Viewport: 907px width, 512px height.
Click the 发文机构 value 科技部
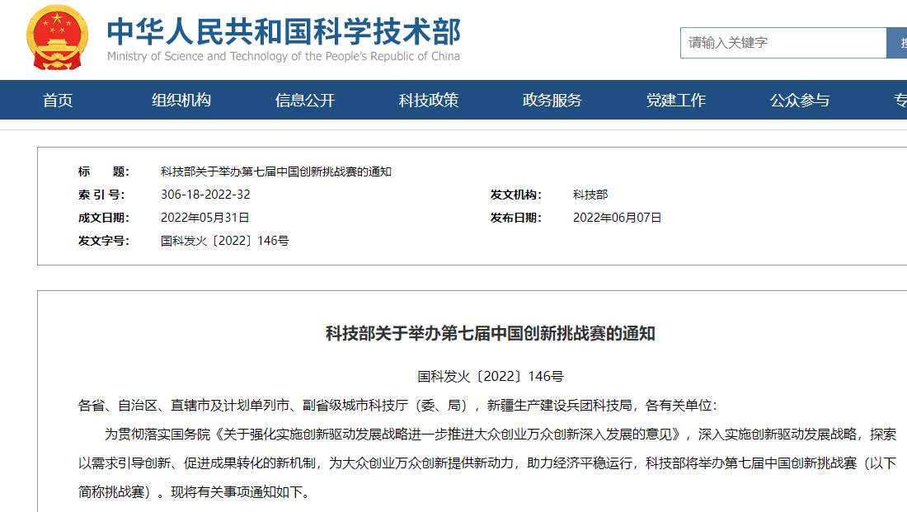tap(590, 195)
